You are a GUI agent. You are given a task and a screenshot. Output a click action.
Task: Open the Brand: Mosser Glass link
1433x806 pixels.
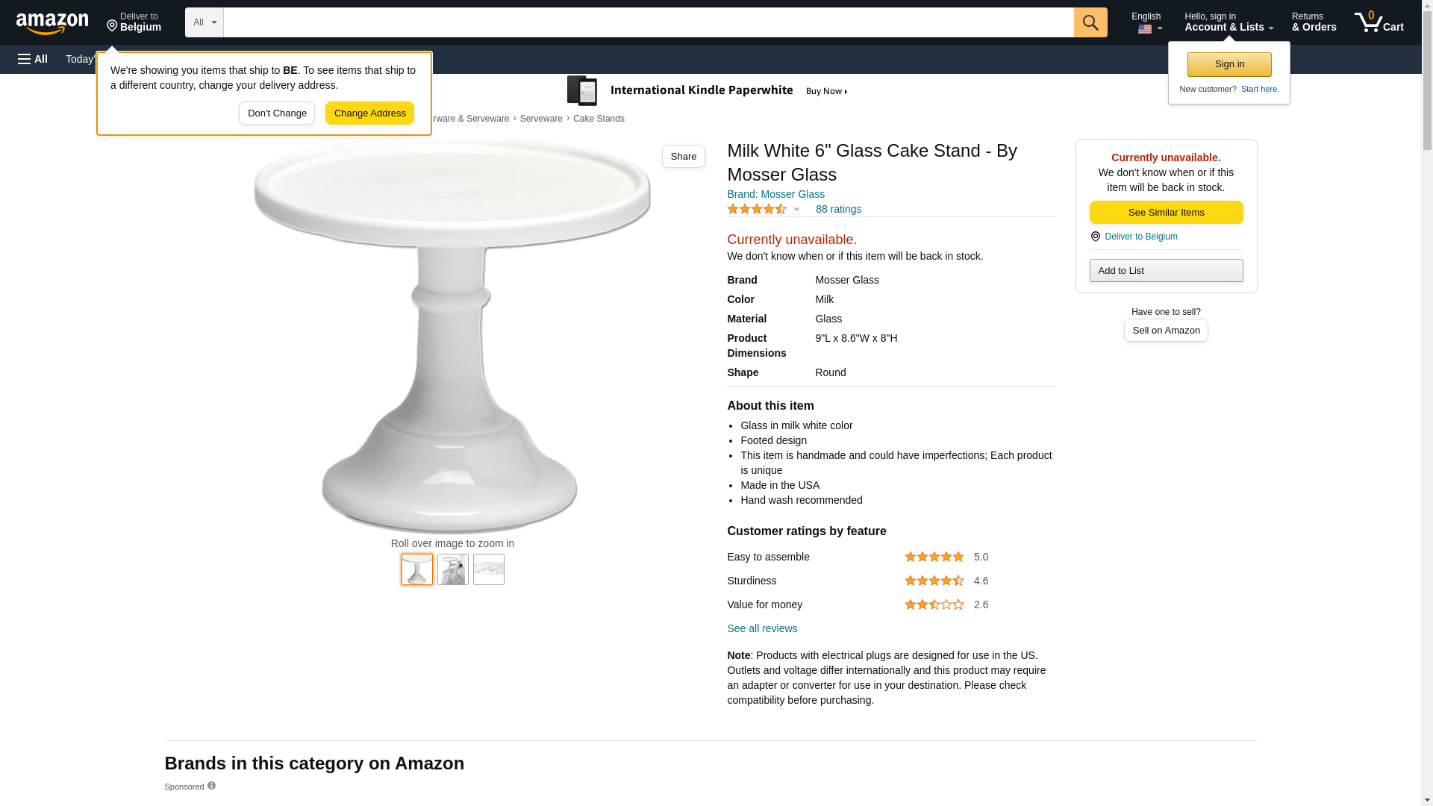(775, 194)
